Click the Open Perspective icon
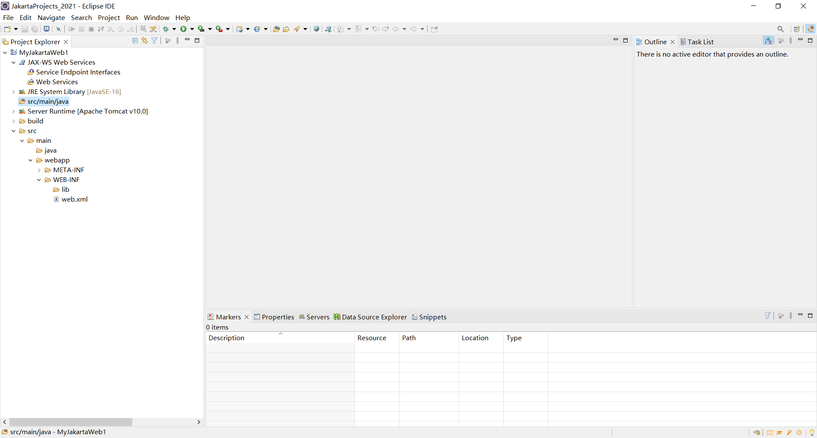 pyautogui.click(x=797, y=29)
